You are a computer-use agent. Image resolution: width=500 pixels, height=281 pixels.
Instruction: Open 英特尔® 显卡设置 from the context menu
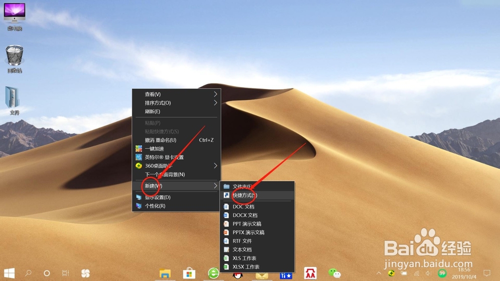[176, 157]
